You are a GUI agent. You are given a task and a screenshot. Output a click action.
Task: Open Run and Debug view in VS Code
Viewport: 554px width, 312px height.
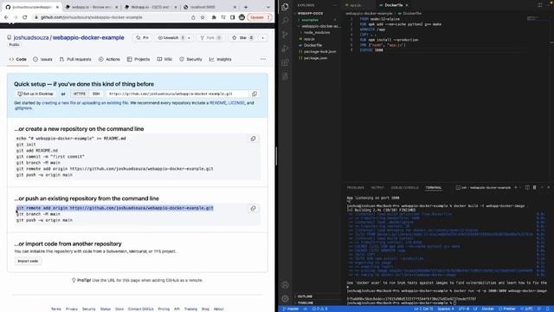point(285,49)
